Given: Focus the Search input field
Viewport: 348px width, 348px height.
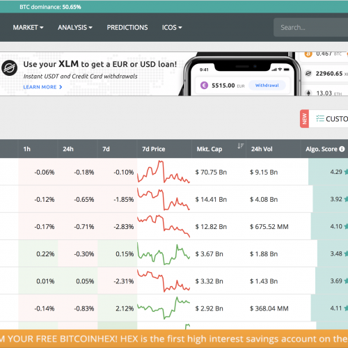Looking at the screenshot, I should [311, 27].
